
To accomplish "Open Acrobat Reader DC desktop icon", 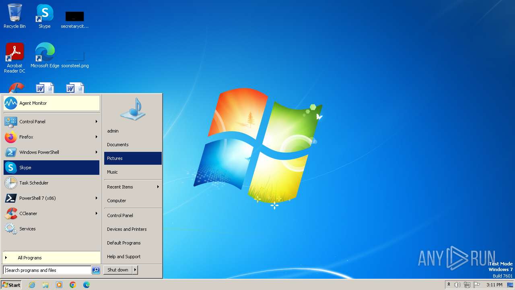I will tap(14, 58).
